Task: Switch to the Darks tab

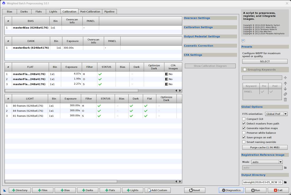Action: pyautogui.click(x=24, y=11)
